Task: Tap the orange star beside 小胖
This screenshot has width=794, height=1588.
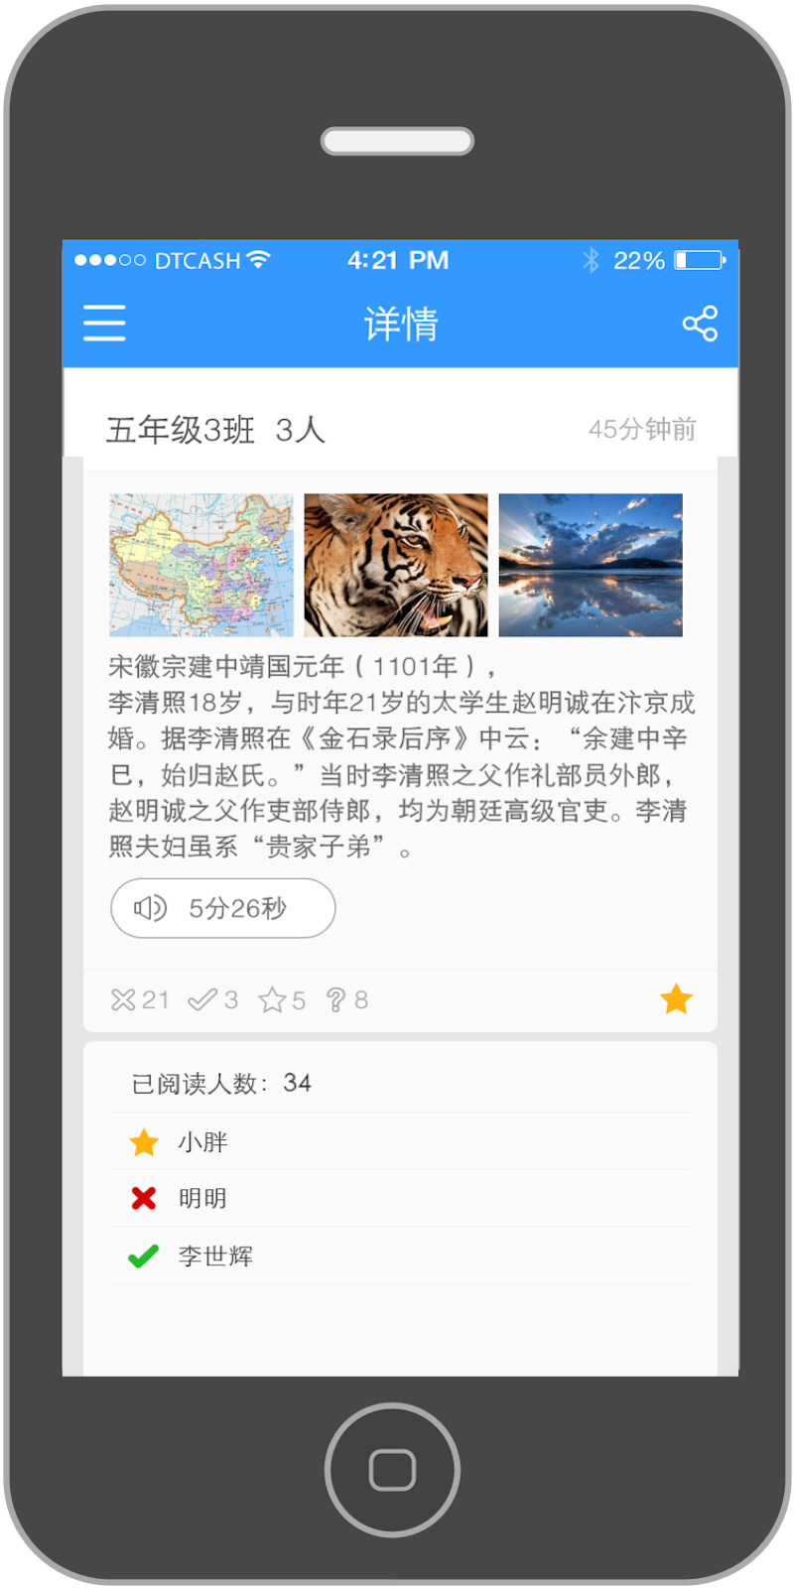Action: pyautogui.click(x=144, y=1142)
